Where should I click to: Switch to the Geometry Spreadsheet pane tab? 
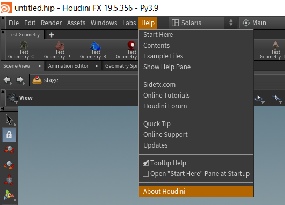121,66
